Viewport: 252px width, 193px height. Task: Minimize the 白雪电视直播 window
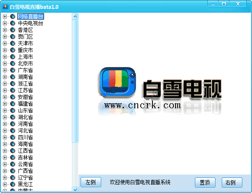point(213,4)
